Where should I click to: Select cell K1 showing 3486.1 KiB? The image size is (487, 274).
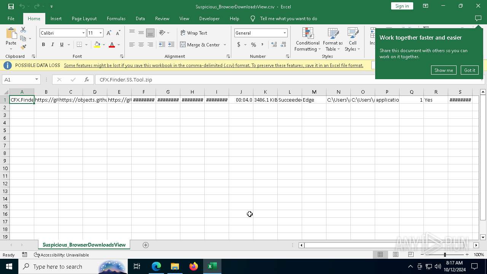(265, 100)
